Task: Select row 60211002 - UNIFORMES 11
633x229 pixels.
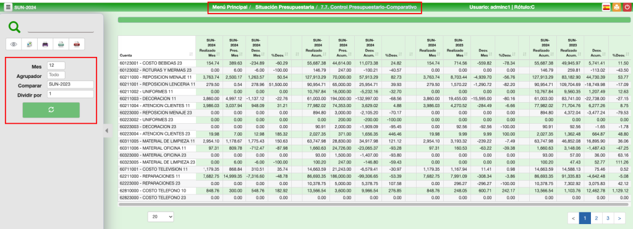Action: [373, 91]
